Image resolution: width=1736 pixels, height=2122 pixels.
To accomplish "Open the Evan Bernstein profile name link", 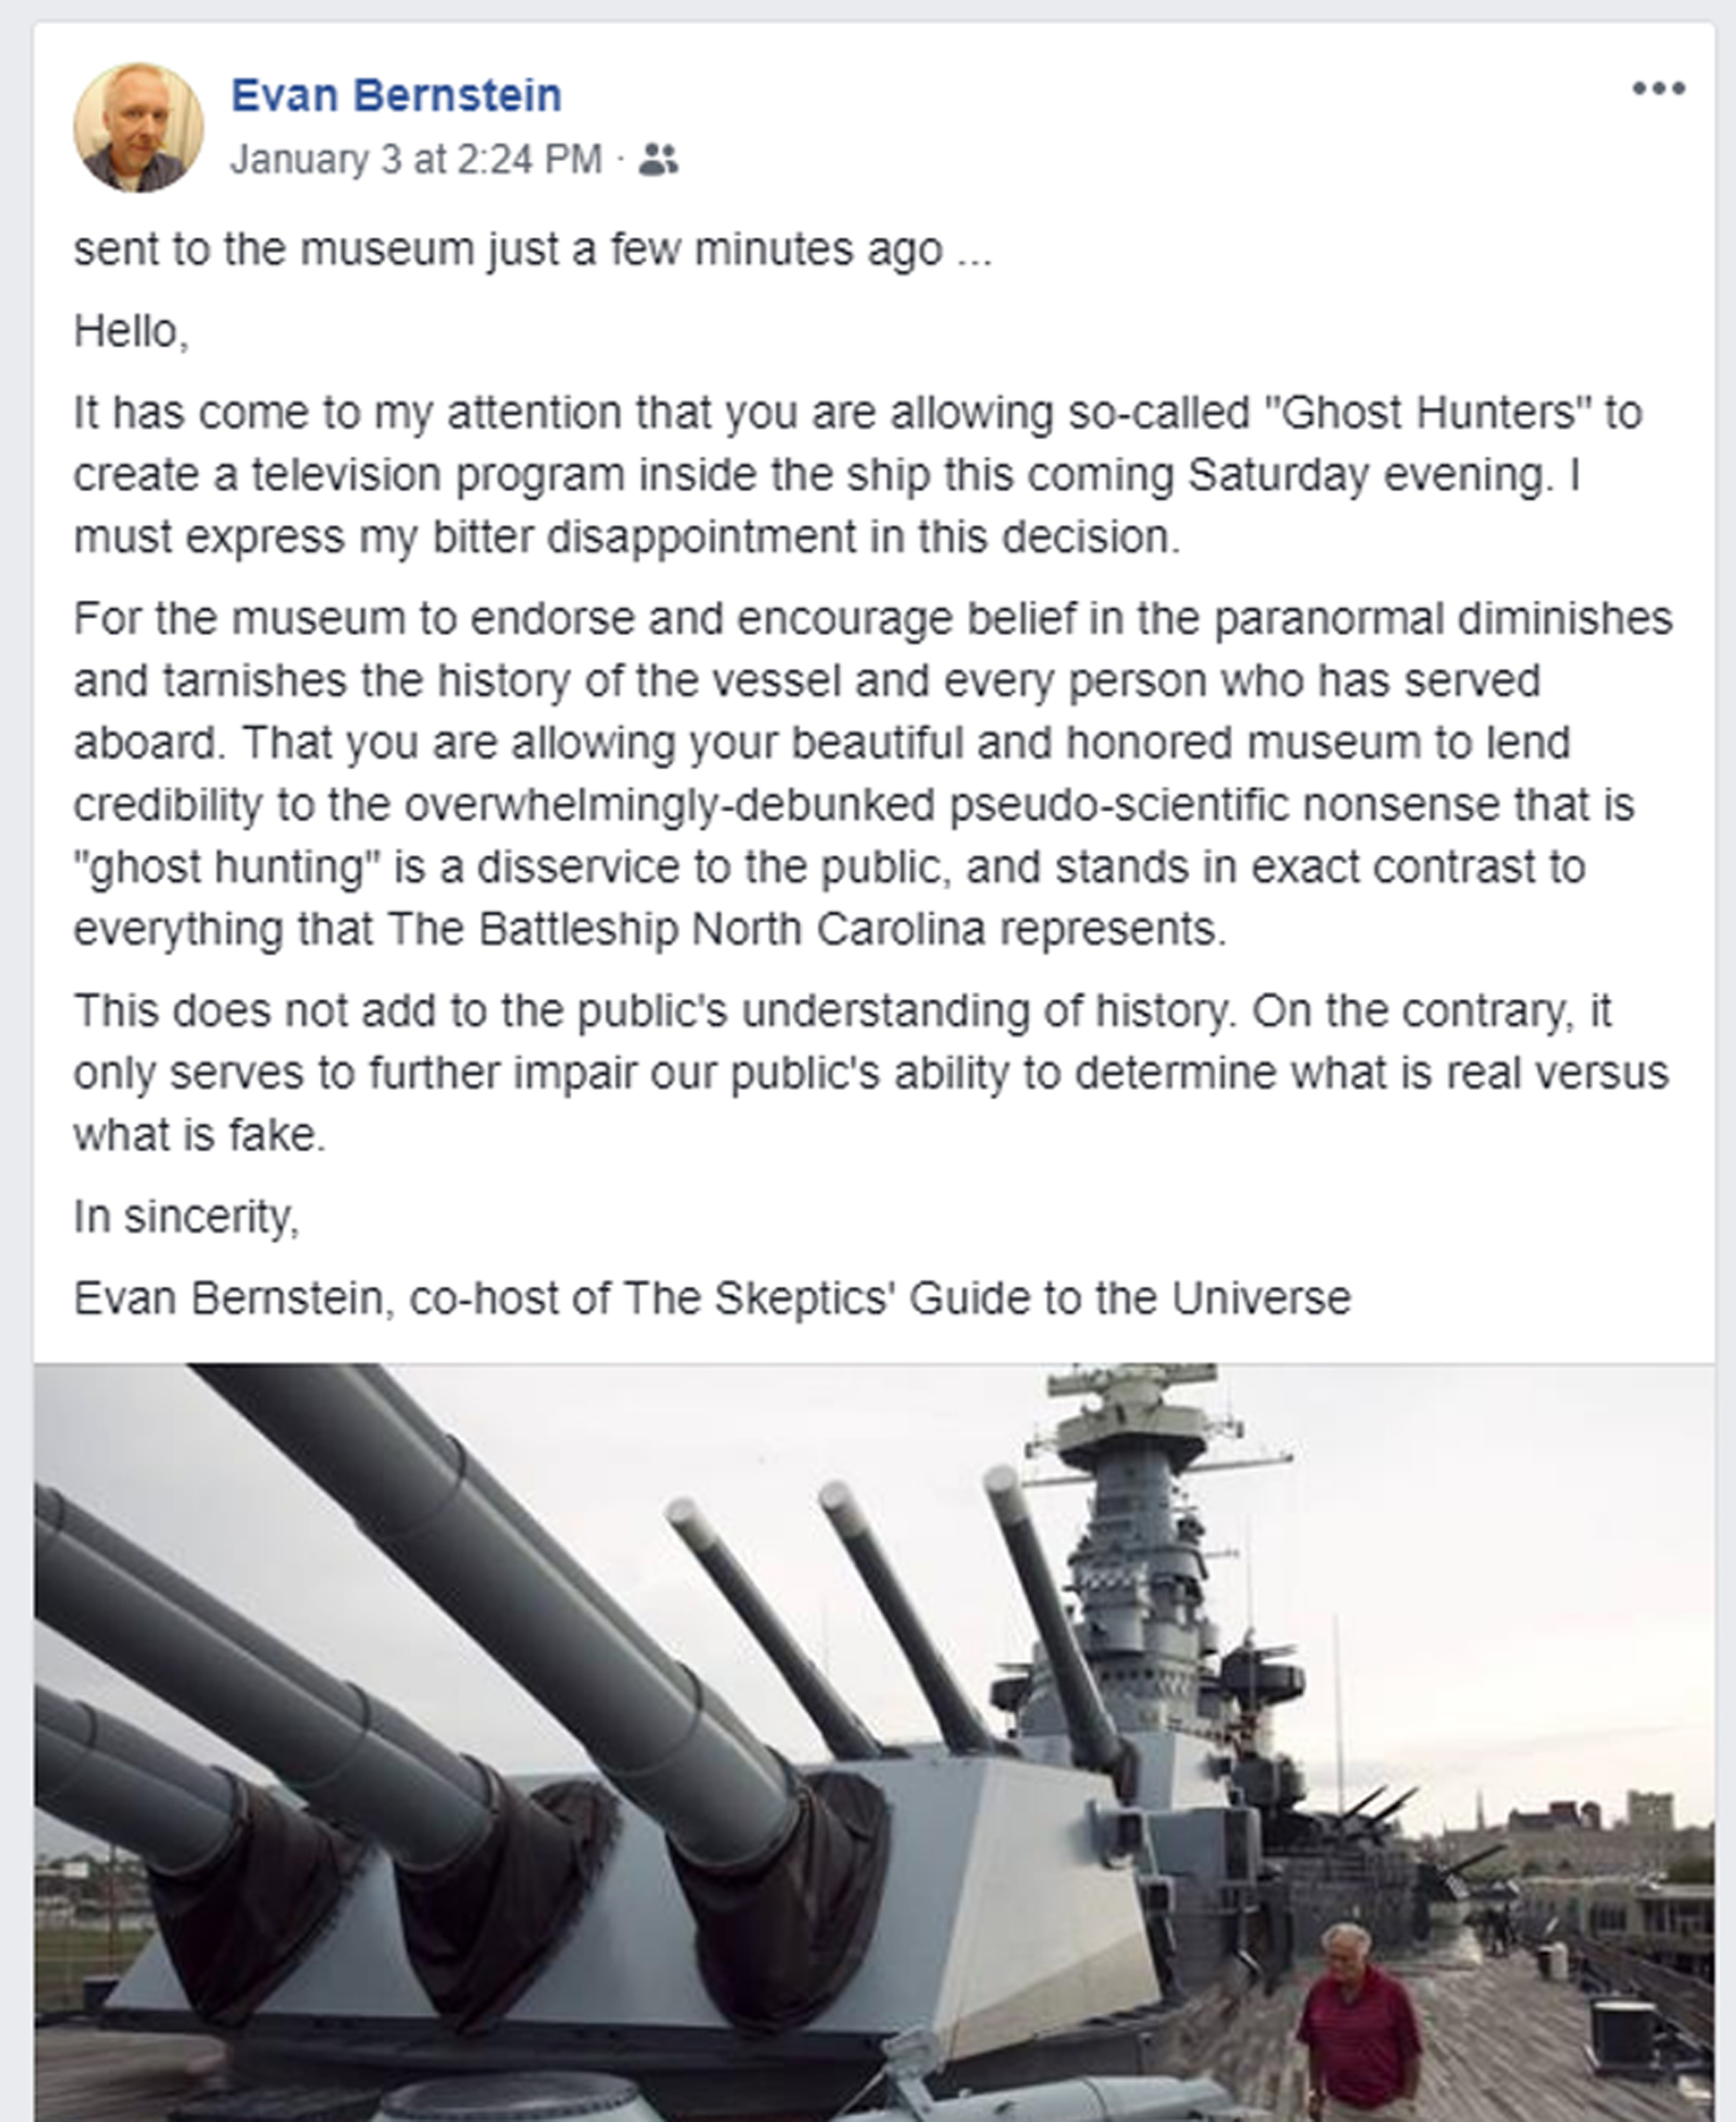I will (396, 96).
